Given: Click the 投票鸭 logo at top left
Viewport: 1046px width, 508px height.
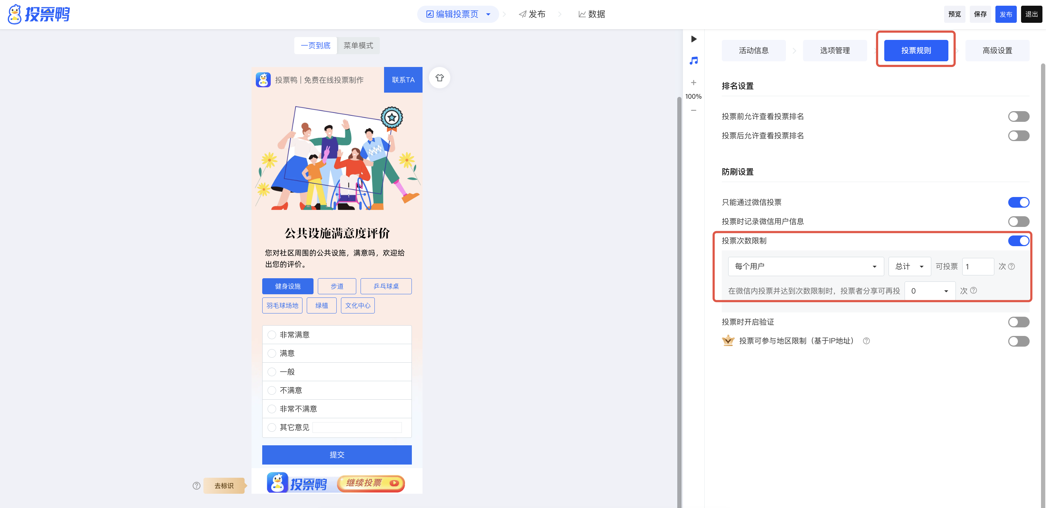Looking at the screenshot, I should click(39, 14).
